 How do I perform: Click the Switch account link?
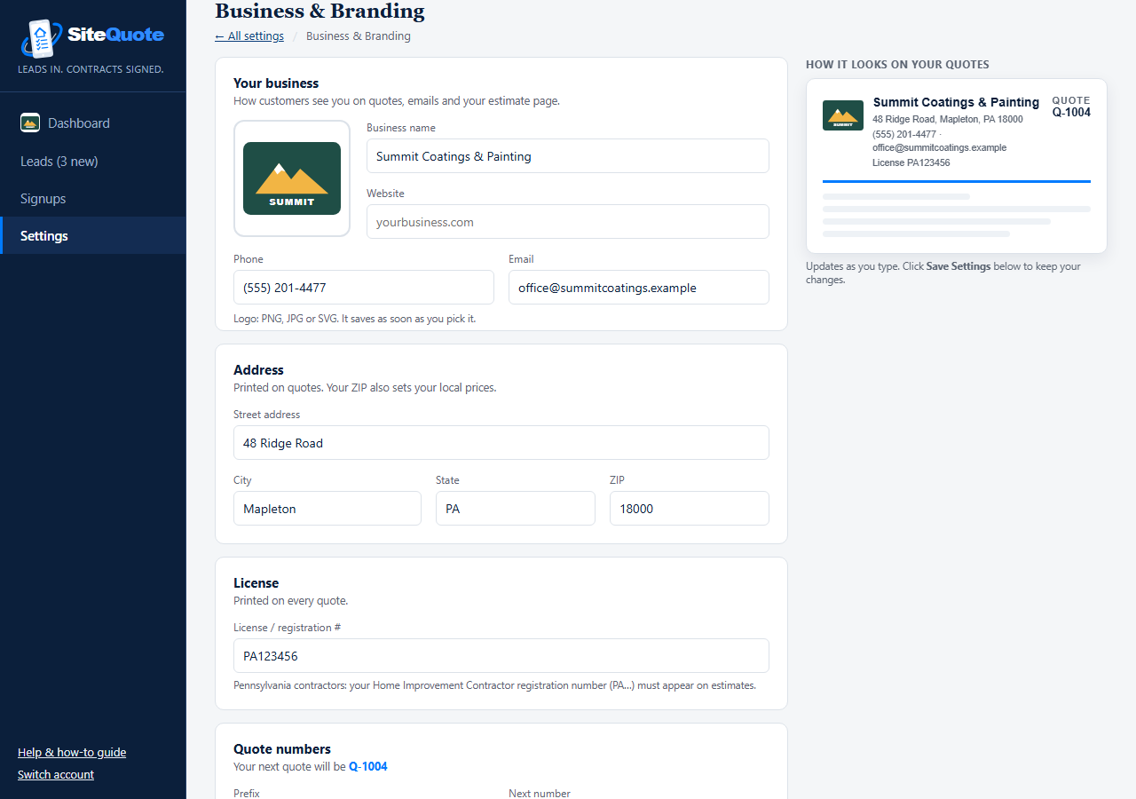(56, 775)
